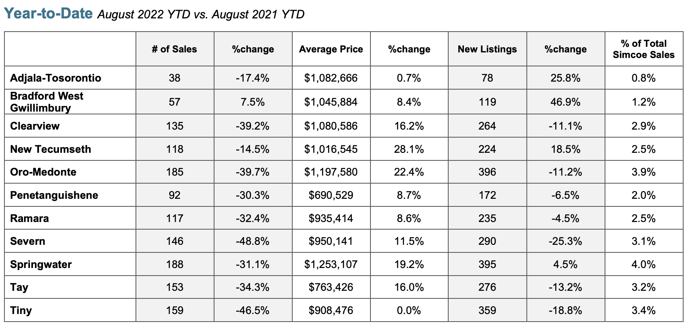692x328 pixels.
Task: Click Penetanguishene's average price $690,529
Action: (x=331, y=195)
